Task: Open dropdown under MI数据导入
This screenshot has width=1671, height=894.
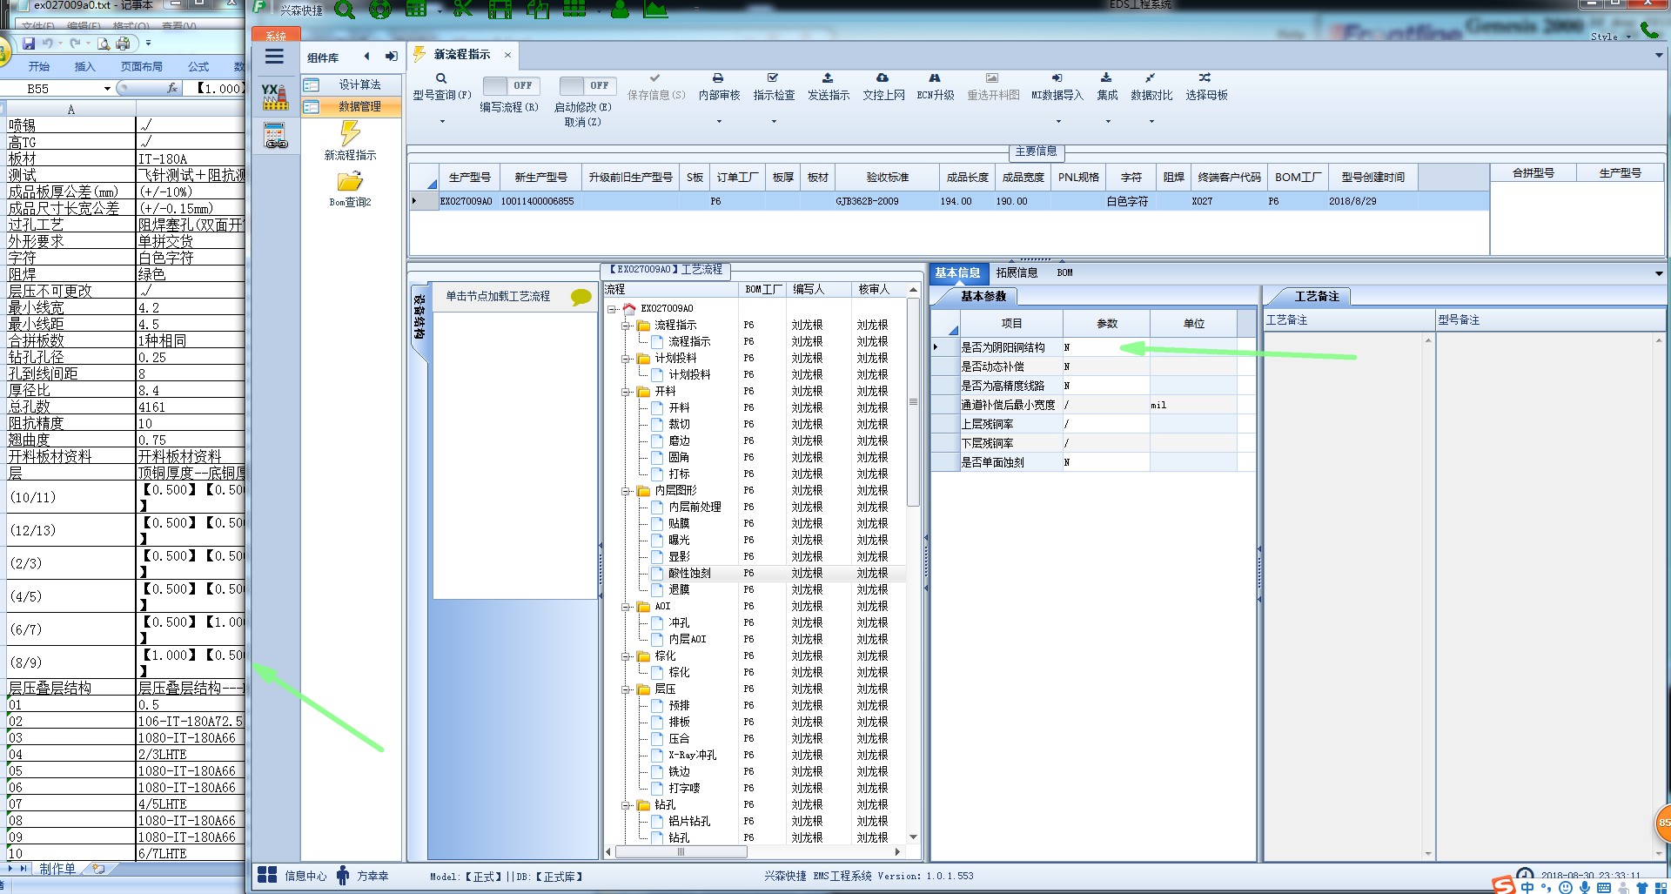Action: coord(1058,122)
